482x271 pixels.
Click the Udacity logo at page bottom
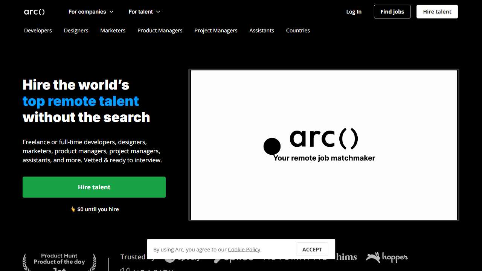147,269
